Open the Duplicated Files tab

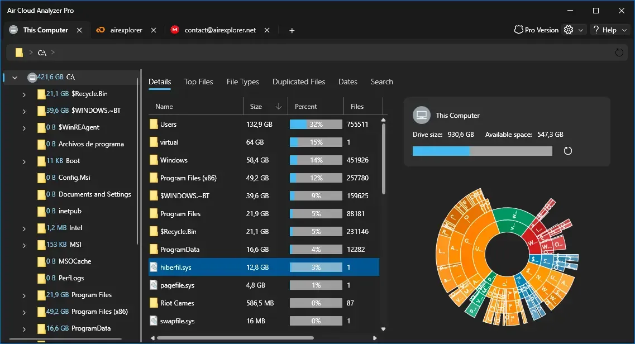pos(298,82)
